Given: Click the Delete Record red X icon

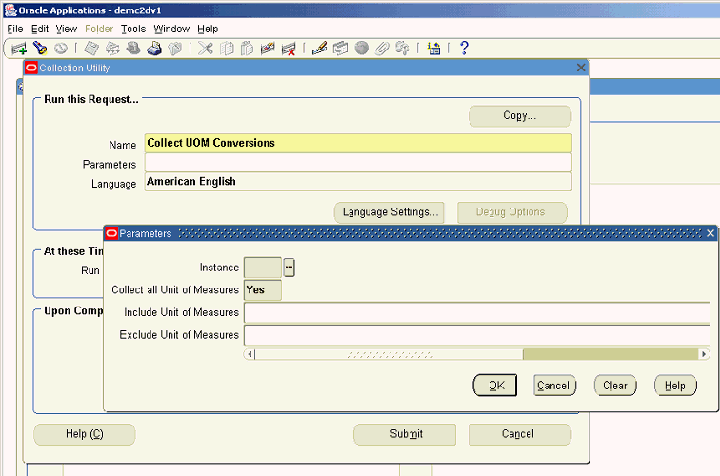Looking at the screenshot, I should click(x=289, y=49).
